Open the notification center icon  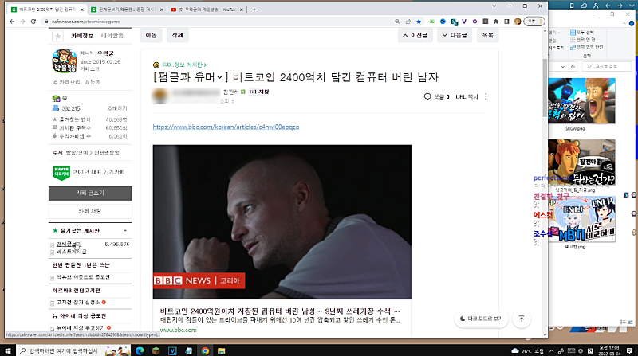point(629,350)
